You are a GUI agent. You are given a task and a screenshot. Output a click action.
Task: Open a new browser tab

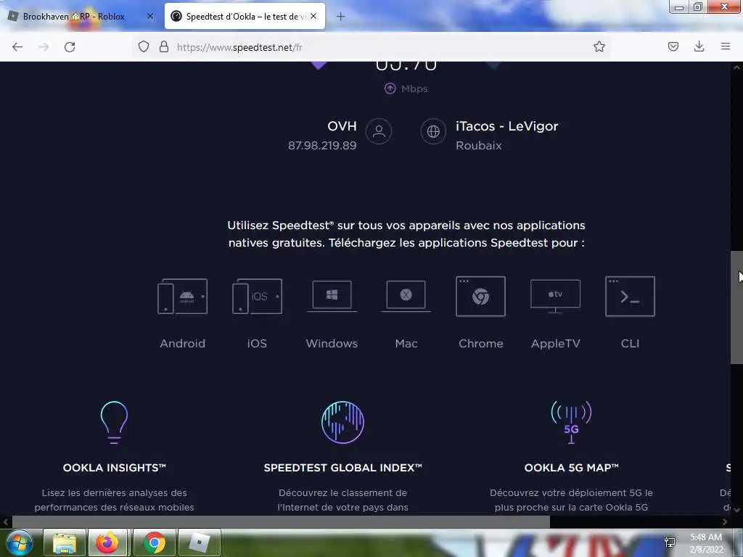click(x=340, y=17)
